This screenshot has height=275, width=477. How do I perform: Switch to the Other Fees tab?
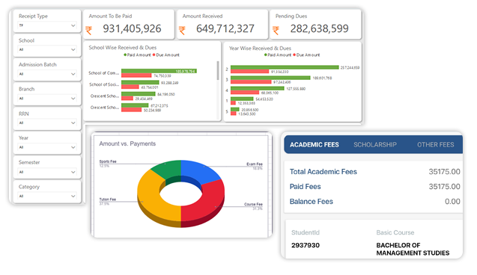tap(436, 145)
